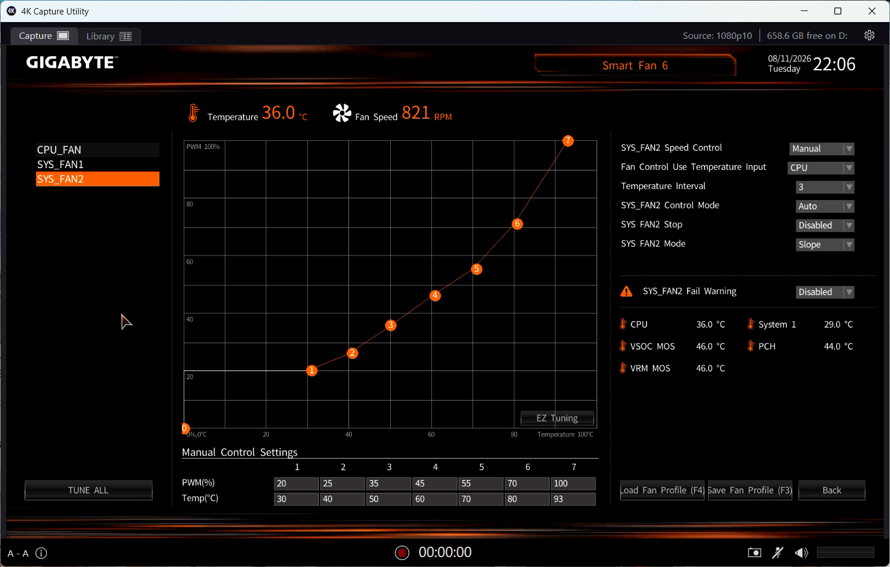Open the info icon next to A - A

[41, 553]
